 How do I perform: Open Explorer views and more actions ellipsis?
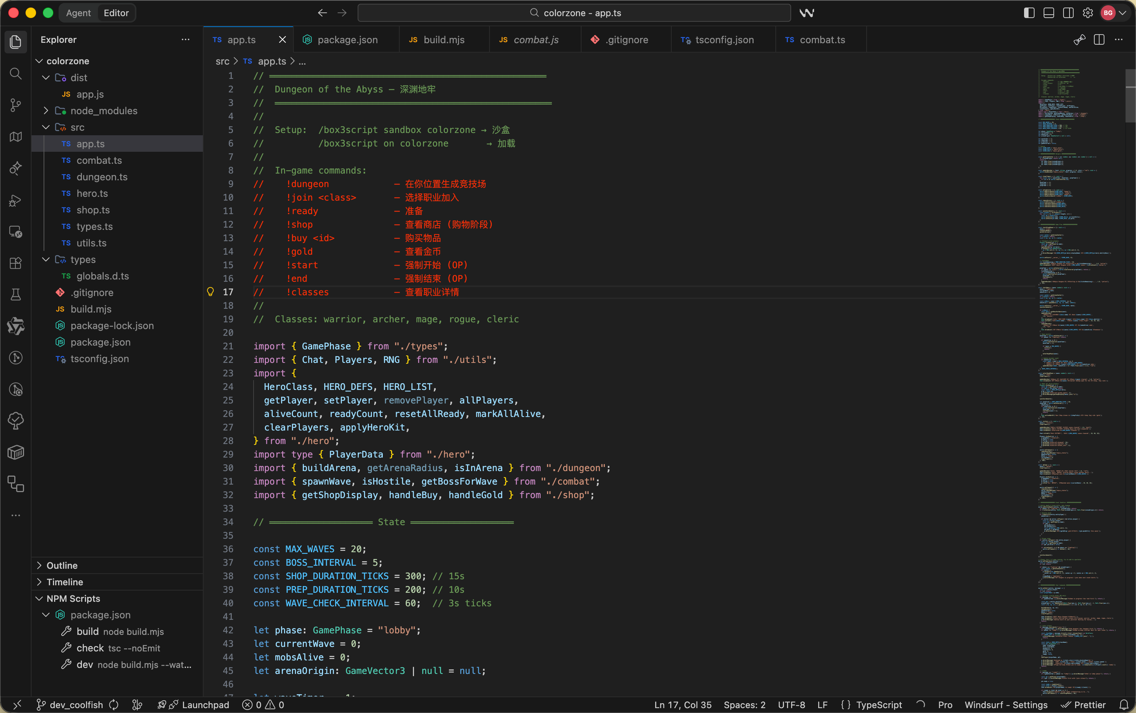pos(186,39)
